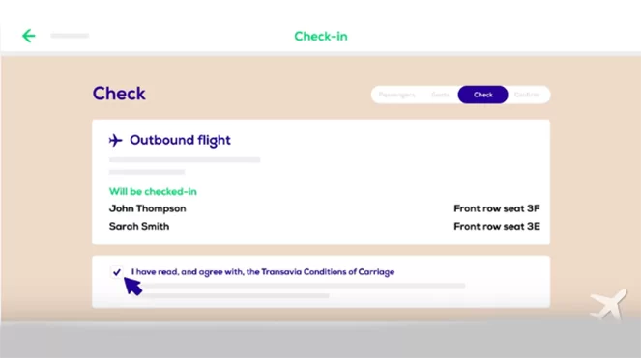Go back using the green arrow
The width and height of the screenshot is (641, 358).
[x=29, y=36]
